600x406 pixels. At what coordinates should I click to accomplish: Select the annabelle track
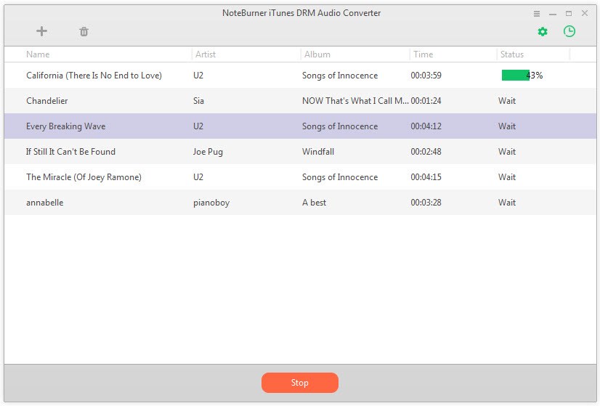(x=300, y=203)
